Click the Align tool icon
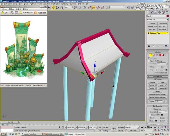 [132, 7]
